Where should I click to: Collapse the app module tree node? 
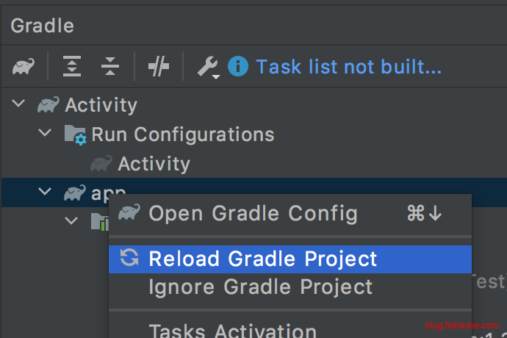(x=46, y=193)
